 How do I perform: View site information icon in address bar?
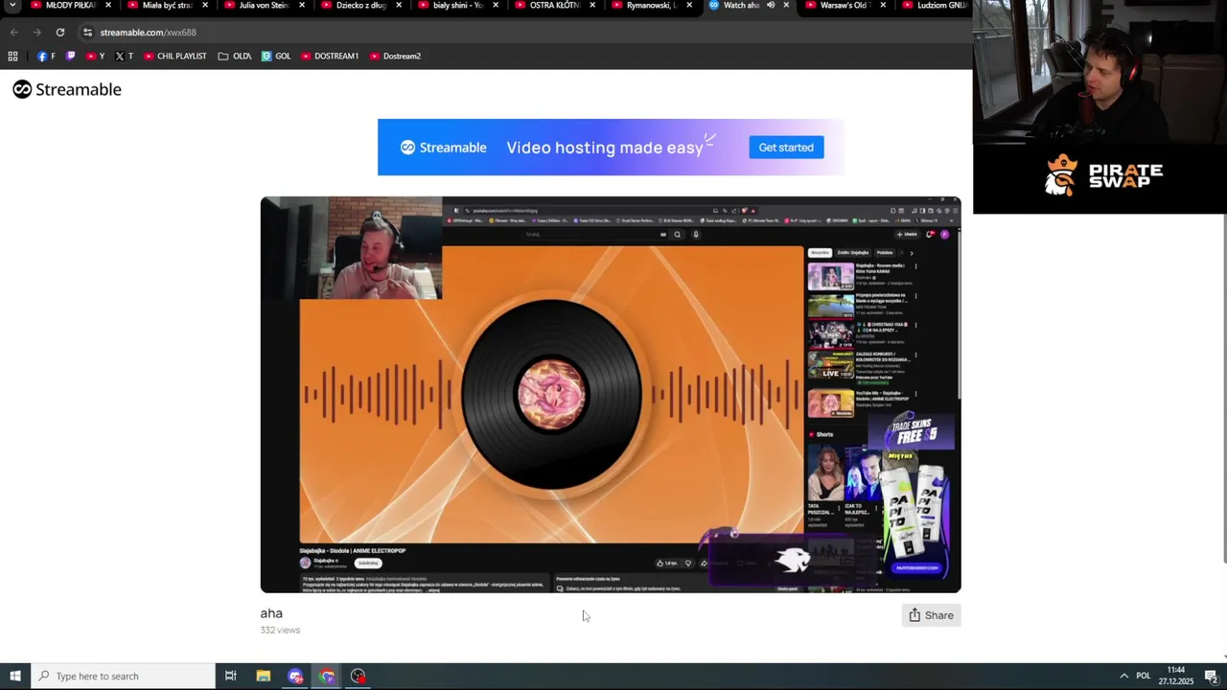coord(87,33)
